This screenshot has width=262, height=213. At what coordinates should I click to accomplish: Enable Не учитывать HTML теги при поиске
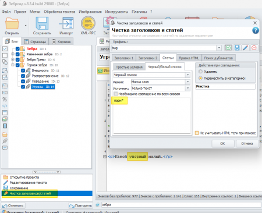pyautogui.click(x=197, y=133)
